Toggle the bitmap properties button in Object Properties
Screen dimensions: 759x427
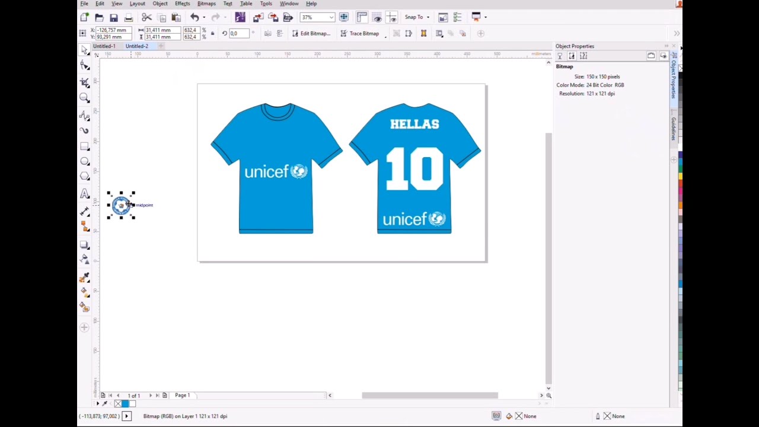572,56
